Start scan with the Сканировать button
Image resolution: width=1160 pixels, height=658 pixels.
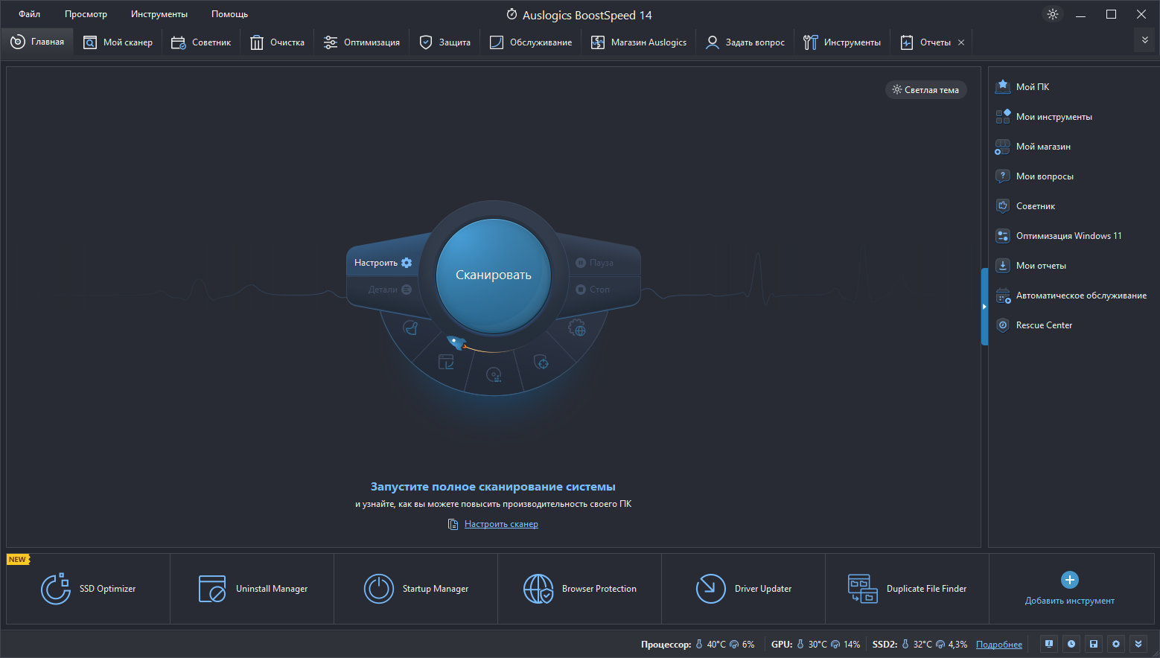[x=494, y=275]
